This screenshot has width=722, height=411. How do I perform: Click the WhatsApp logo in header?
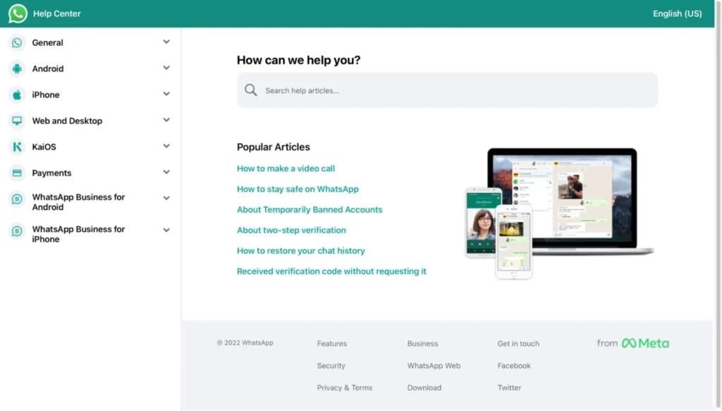[x=18, y=13]
